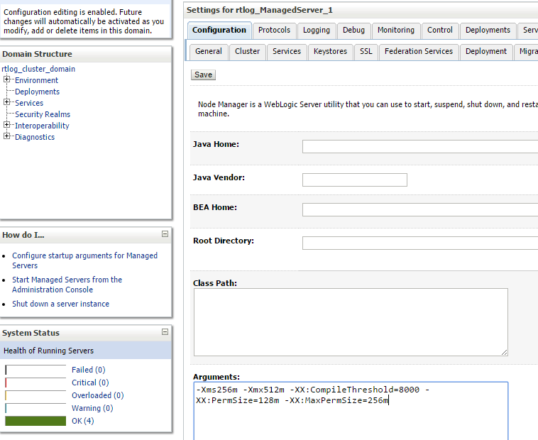The width and height of the screenshot is (538, 440).
Task: Focus the Java Home input field
Action: click(420, 146)
